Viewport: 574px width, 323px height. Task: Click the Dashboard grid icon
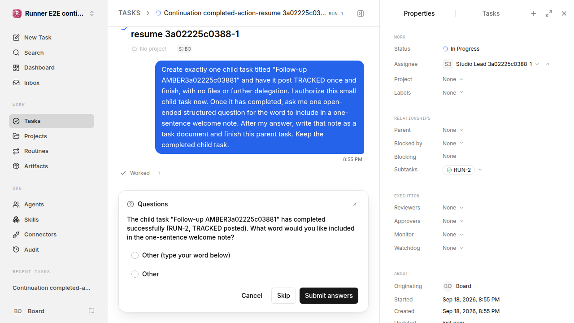[16, 68]
